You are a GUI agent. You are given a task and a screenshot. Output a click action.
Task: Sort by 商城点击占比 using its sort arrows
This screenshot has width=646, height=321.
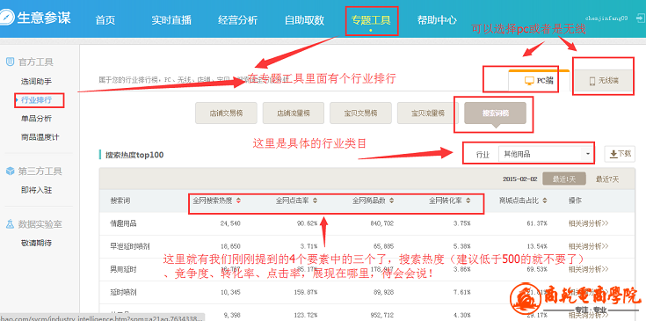pyautogui.click(x=545, y=201)
